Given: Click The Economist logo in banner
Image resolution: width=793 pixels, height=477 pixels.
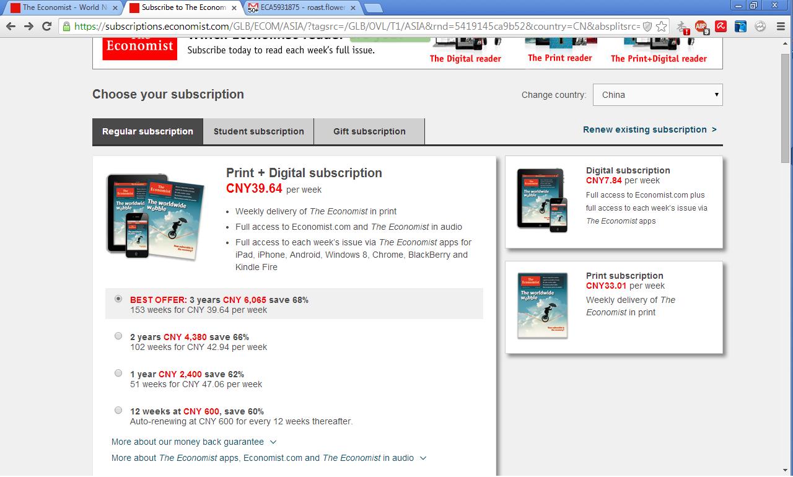Looking at the screenshot, I should pyautogui.click(x=140, y=48).
